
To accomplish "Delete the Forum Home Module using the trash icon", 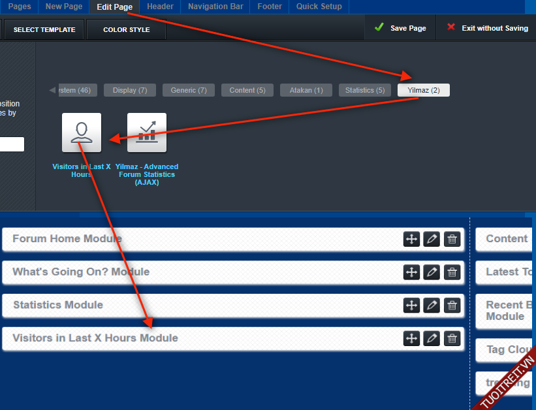I will [452, 239].
